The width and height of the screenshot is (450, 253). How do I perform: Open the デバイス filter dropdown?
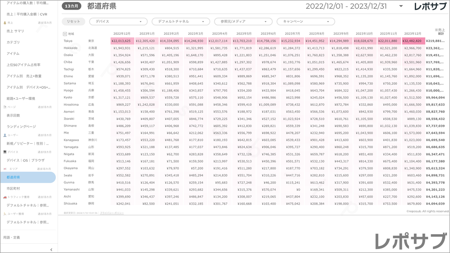[x=118, y=22]
